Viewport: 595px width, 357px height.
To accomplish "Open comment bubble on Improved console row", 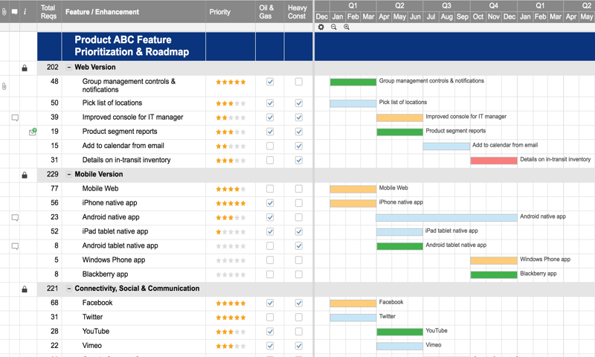I will pos(15,118).
